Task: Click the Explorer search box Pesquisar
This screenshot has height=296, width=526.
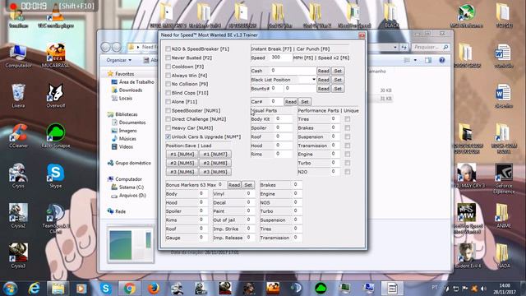Action: point(431,48)
